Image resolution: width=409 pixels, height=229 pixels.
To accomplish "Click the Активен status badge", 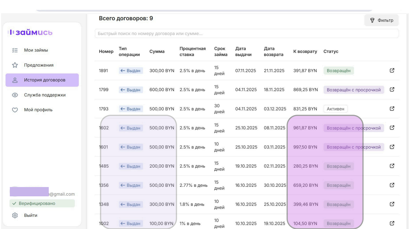I will pos(335,109).
